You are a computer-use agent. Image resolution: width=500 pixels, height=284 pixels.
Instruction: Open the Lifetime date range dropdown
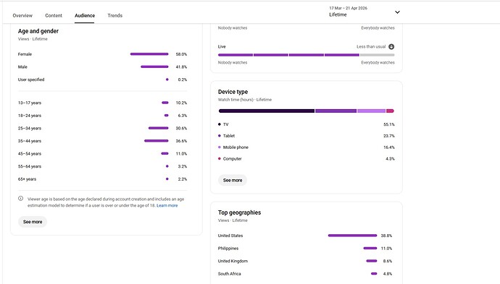(364, 12)
